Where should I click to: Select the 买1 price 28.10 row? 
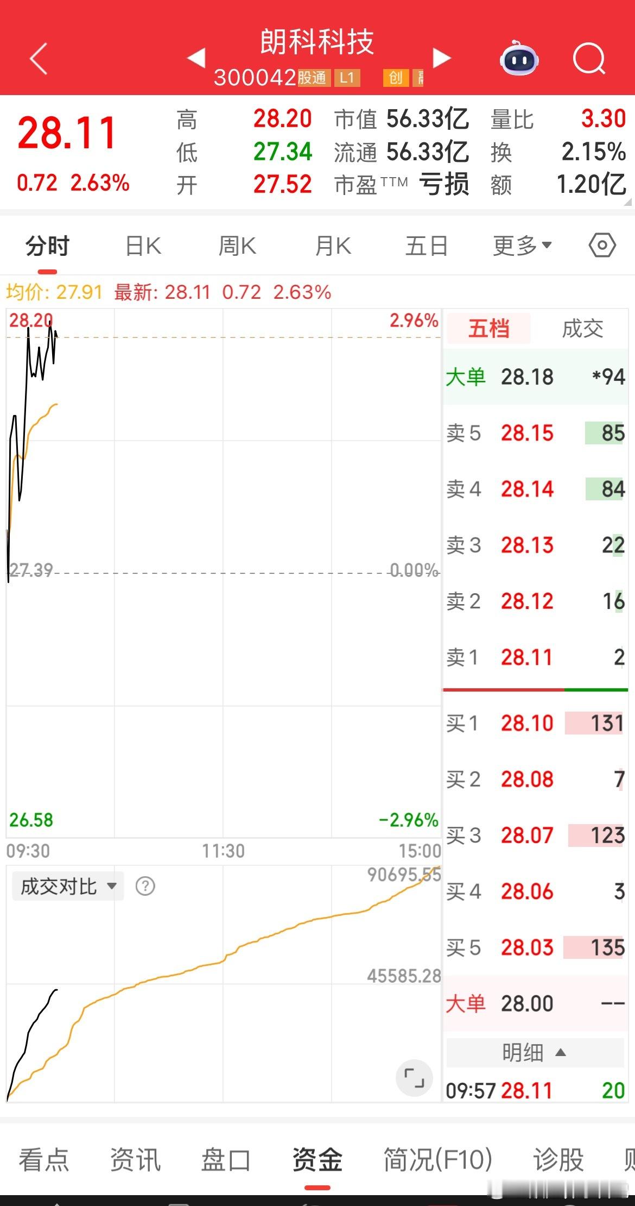(x=535, y=723)
